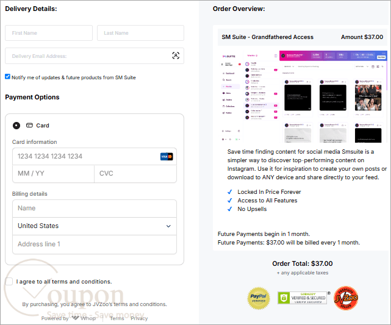Click the CVC security code field
The image size is (391, 325).
[x=135, y=174]
